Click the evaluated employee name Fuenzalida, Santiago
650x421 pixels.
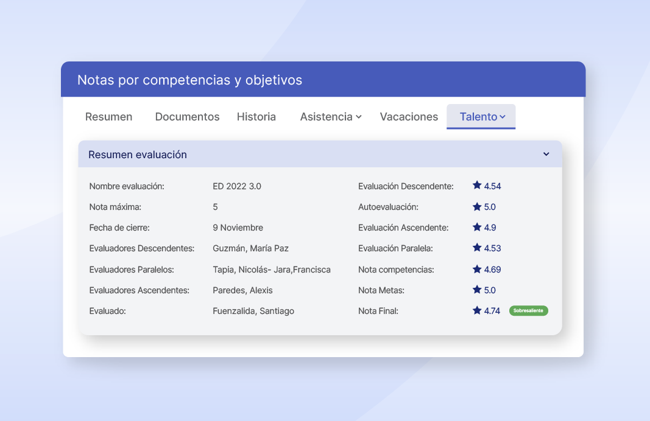click(253, 311)
